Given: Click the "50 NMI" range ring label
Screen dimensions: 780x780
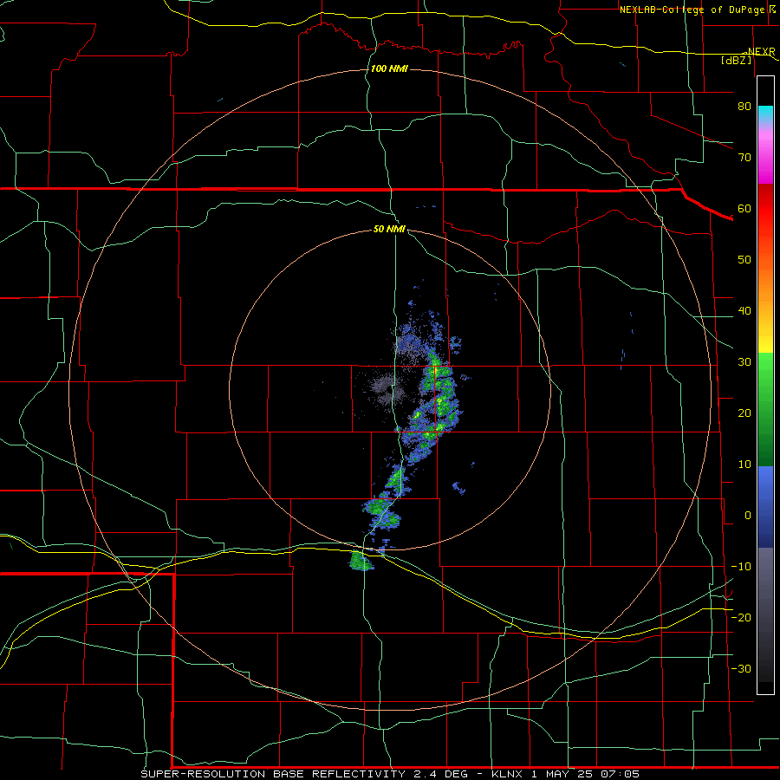Looking at the screenshot, I should click(x=389, y=229).
